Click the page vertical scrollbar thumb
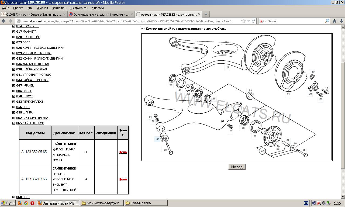Screen dimensions: 345x207 [343, 115]
